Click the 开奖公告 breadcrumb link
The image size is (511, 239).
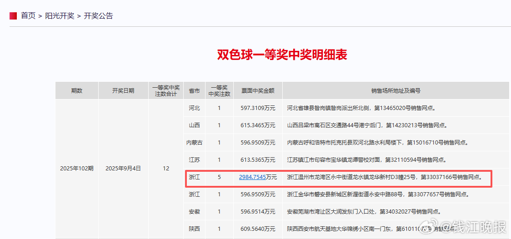point(98,15)
